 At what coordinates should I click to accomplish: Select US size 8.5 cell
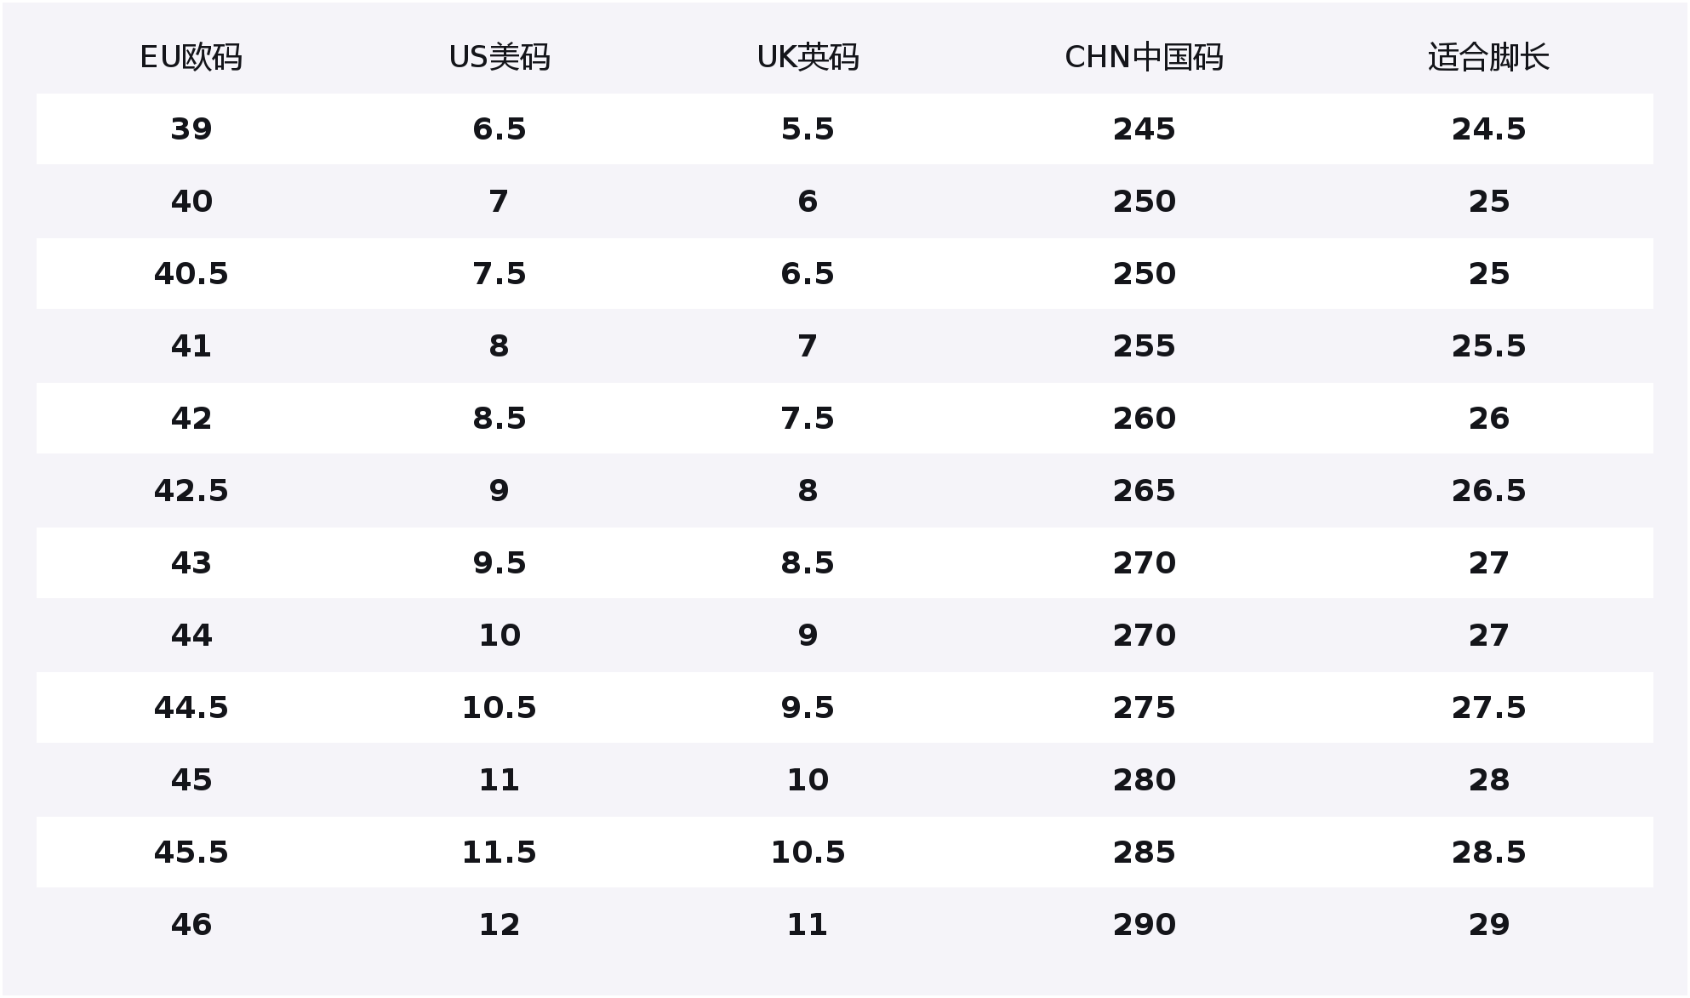500,419
